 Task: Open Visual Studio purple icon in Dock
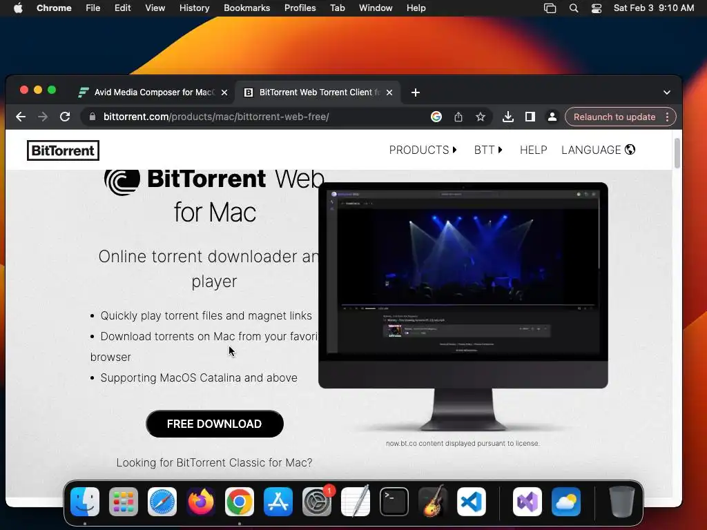527,502
